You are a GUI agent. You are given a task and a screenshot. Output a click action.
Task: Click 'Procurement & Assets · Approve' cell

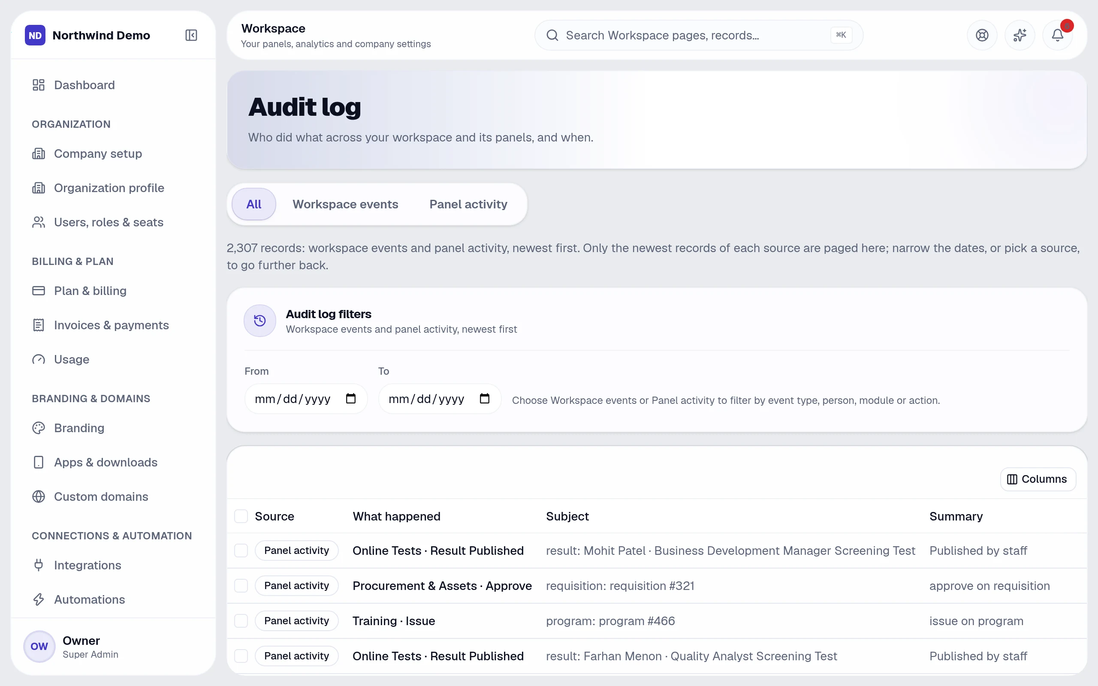click(442, 586)
